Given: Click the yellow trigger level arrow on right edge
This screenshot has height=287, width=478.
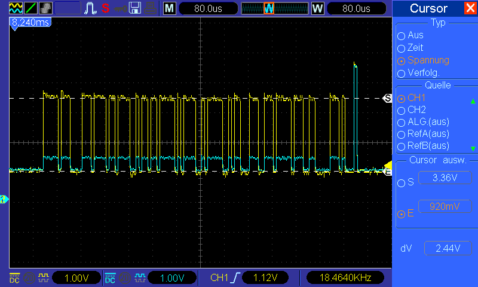Looking at the screenshot, I should click(x=388, y=165).
